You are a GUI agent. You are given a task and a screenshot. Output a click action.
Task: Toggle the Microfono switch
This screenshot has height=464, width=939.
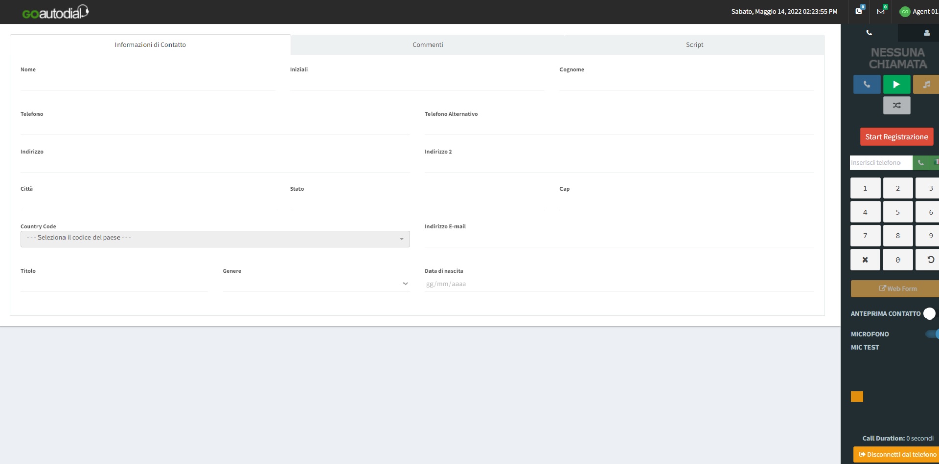tap(932, 334)
